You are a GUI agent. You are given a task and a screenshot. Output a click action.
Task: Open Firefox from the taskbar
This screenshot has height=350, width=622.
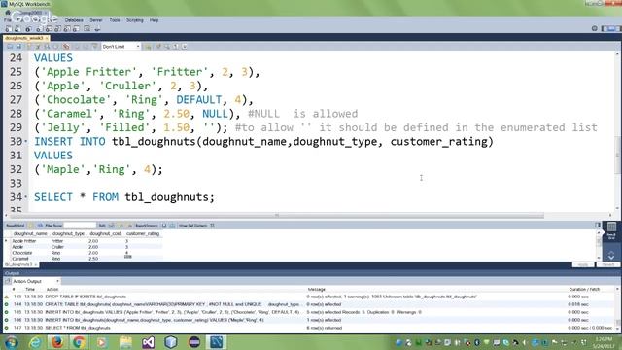point(57,341)
